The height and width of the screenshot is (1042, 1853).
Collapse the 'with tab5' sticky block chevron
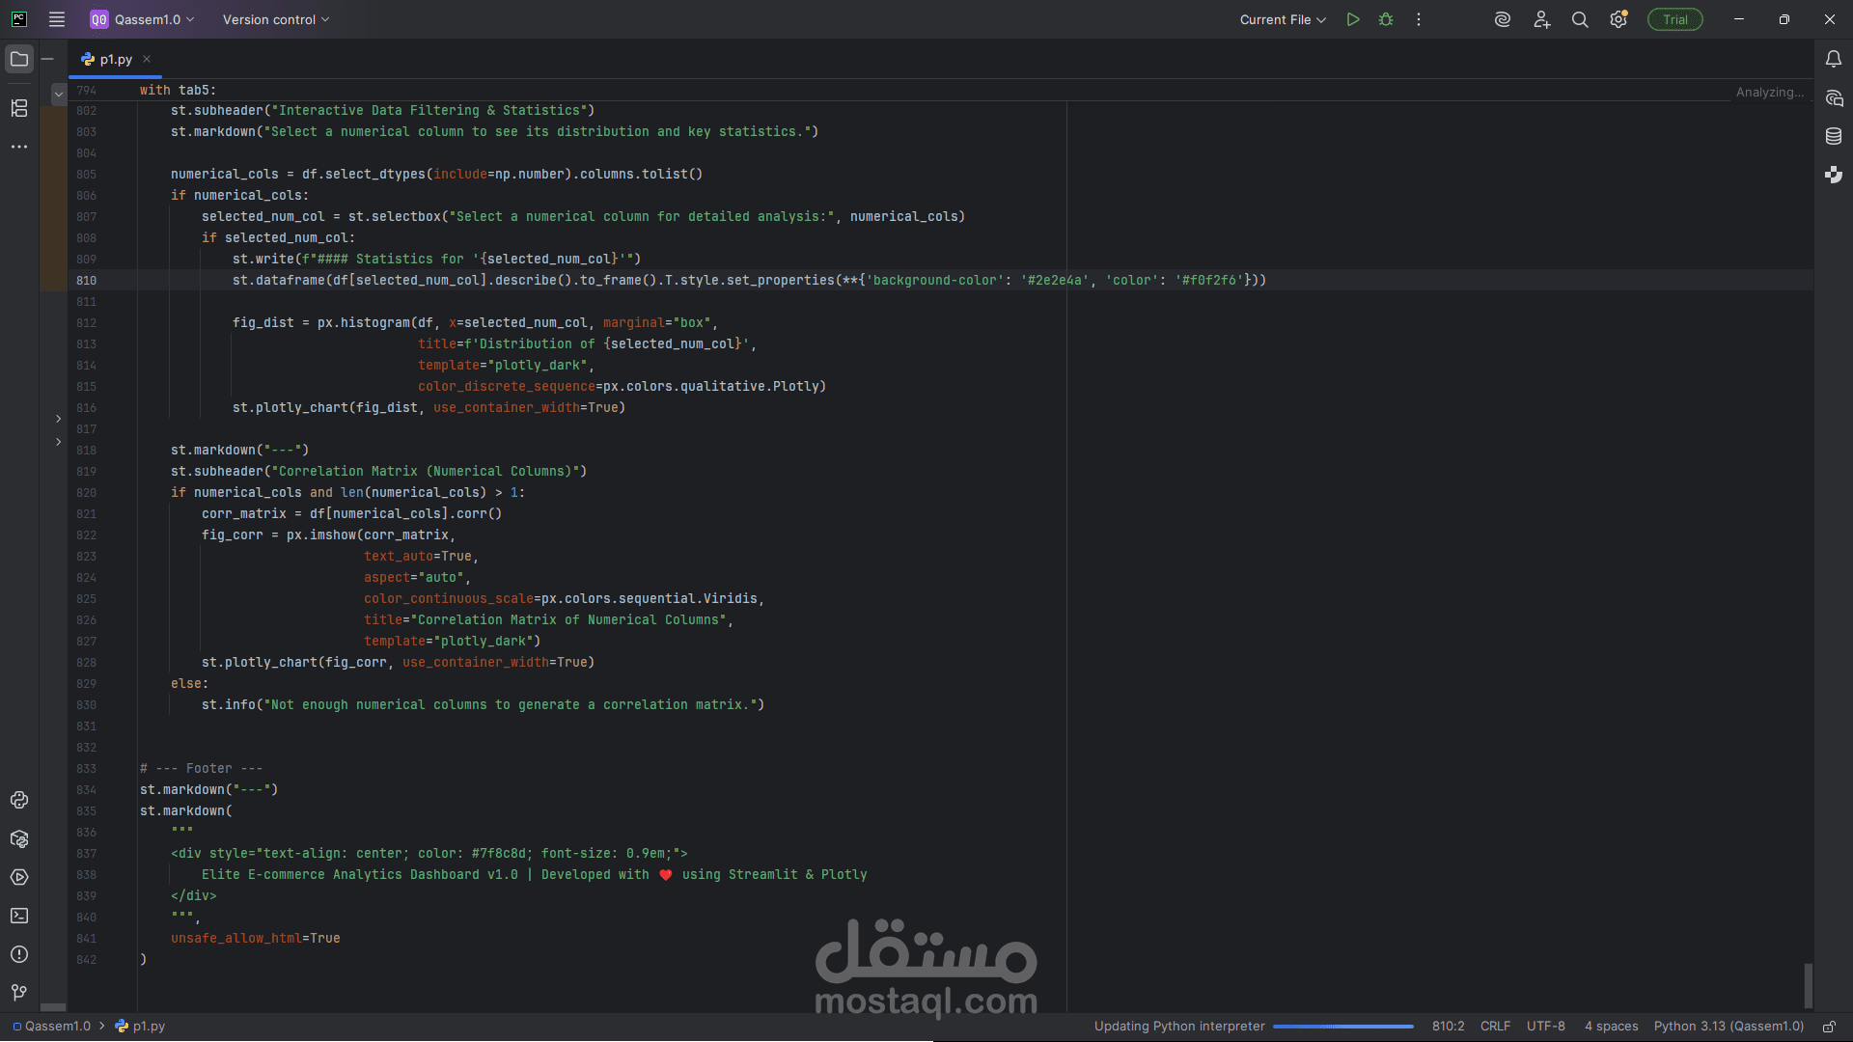point(59,94)
